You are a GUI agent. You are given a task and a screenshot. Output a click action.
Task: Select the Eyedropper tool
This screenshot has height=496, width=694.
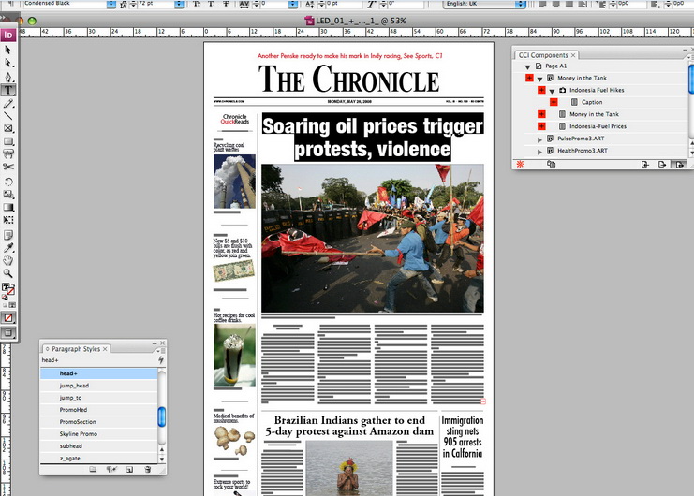click(8, 248)
